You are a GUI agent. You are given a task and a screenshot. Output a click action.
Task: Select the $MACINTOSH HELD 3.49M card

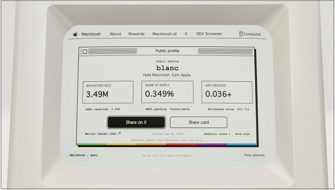pos(108,92)
